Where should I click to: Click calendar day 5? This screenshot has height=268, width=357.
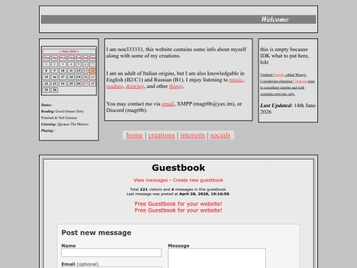pos(79,64)
